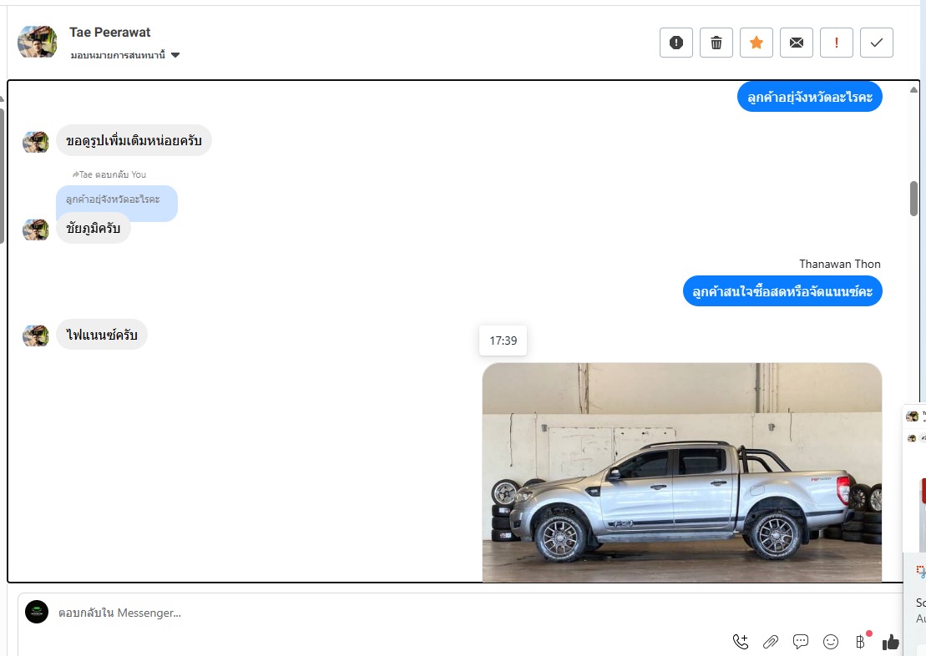The image size is (926, 656).
Task: Open Tae Peerawat profile picture in header
Action: coord(38,42)
